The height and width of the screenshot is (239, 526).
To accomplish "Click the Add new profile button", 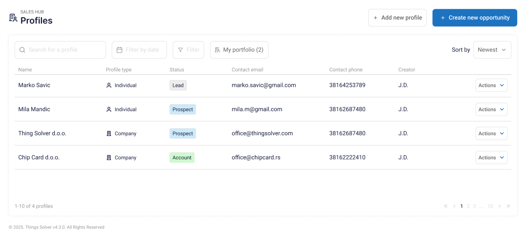I will tap(397, 18).
